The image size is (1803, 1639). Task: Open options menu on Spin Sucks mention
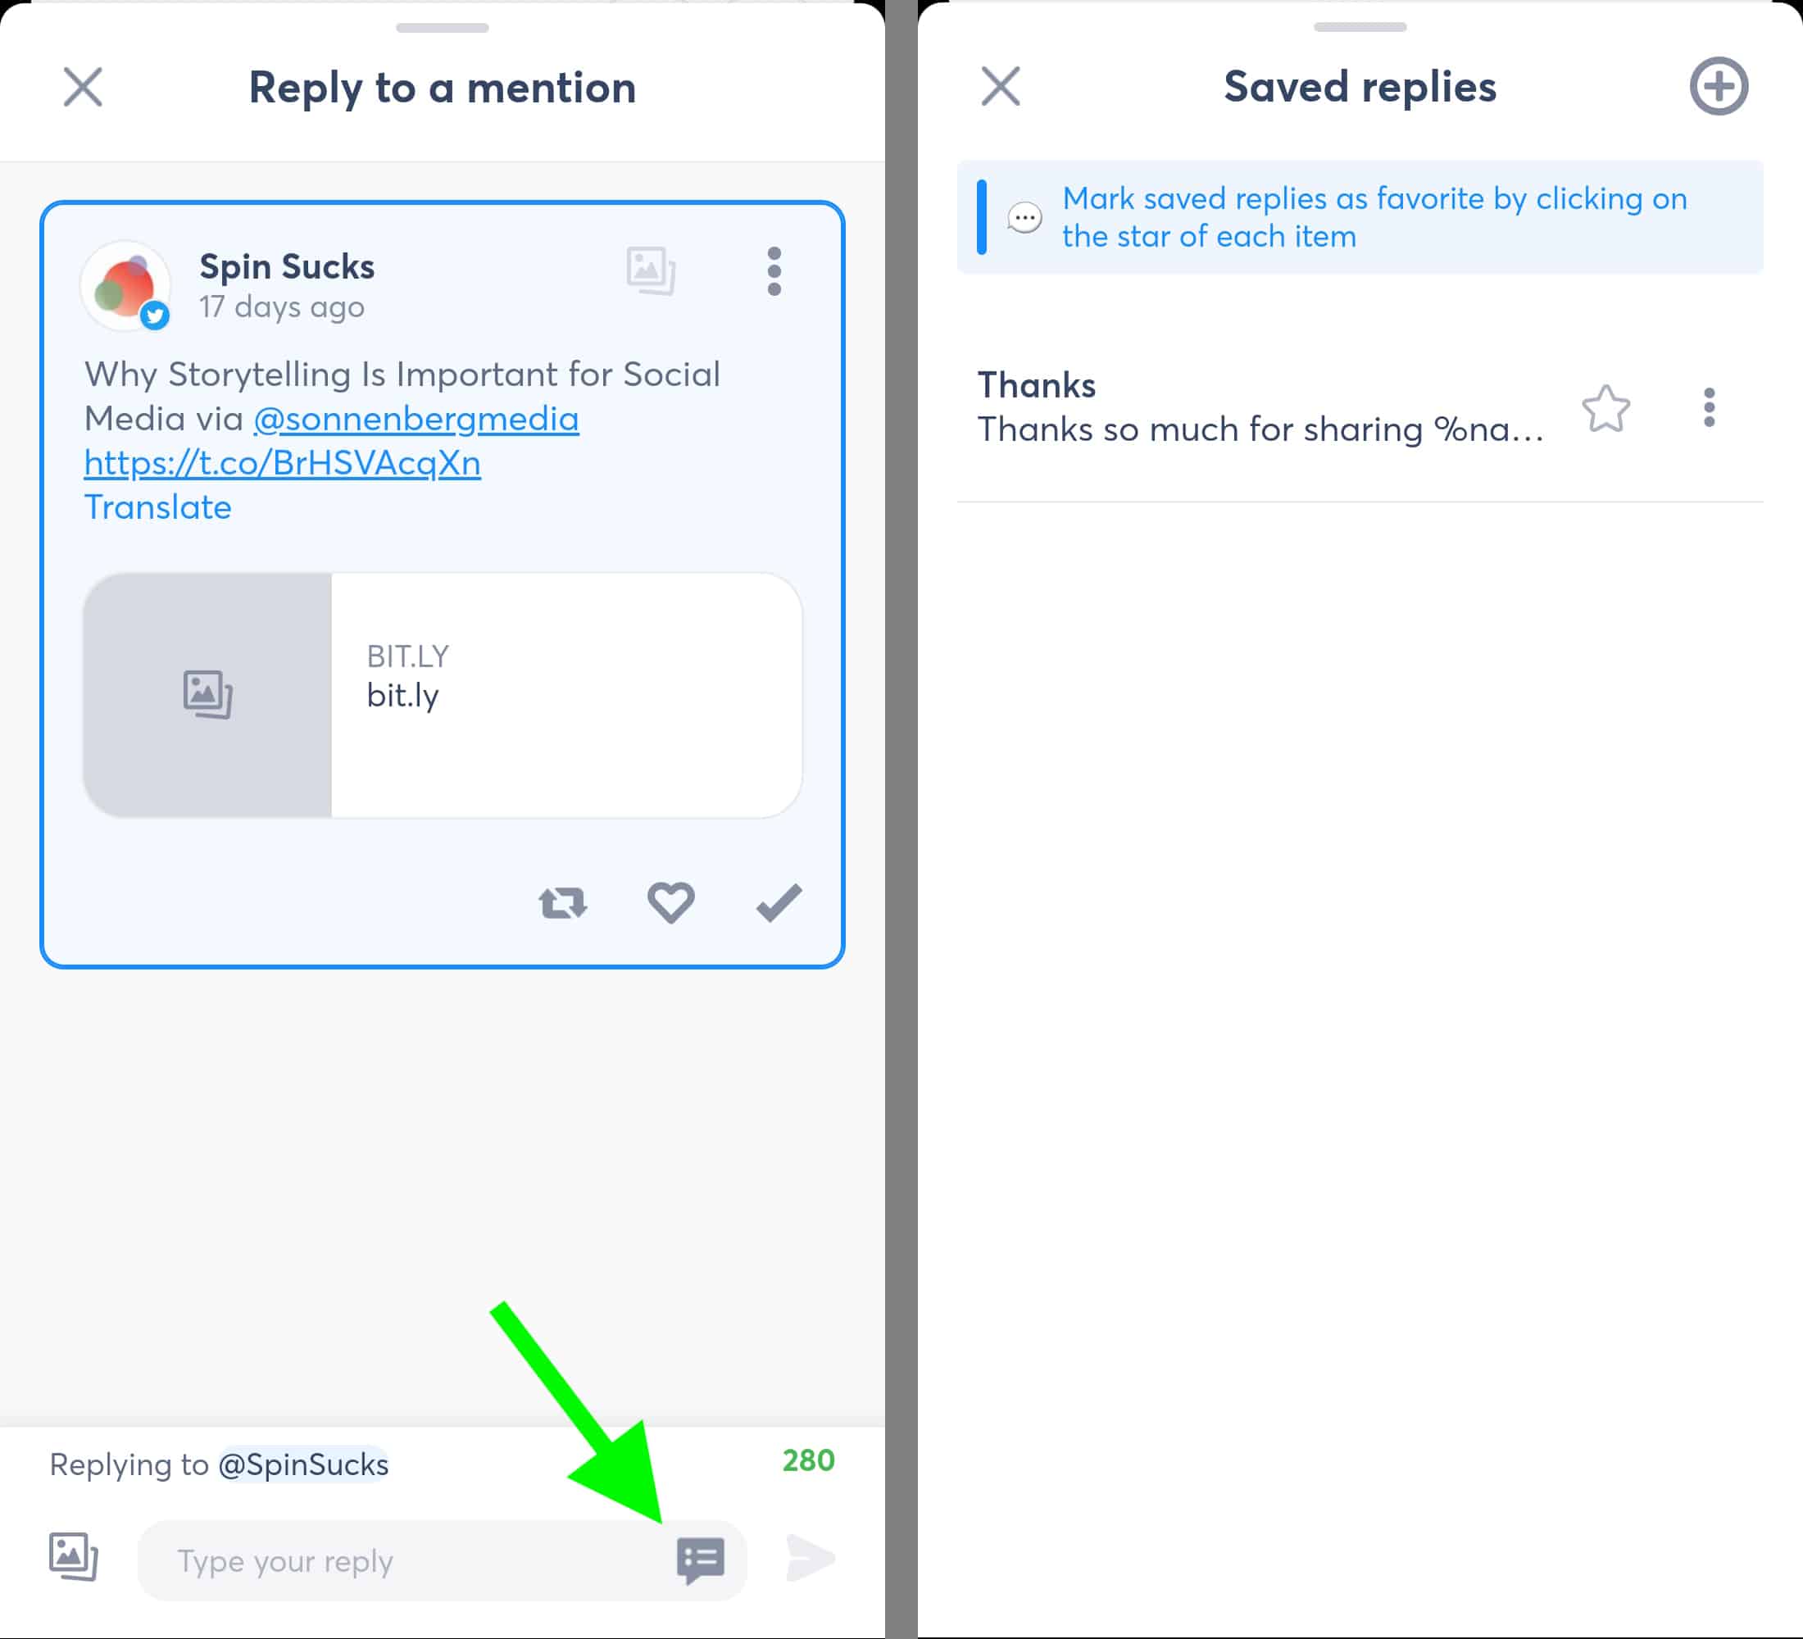pyautogui.click(x=774, y=272)
